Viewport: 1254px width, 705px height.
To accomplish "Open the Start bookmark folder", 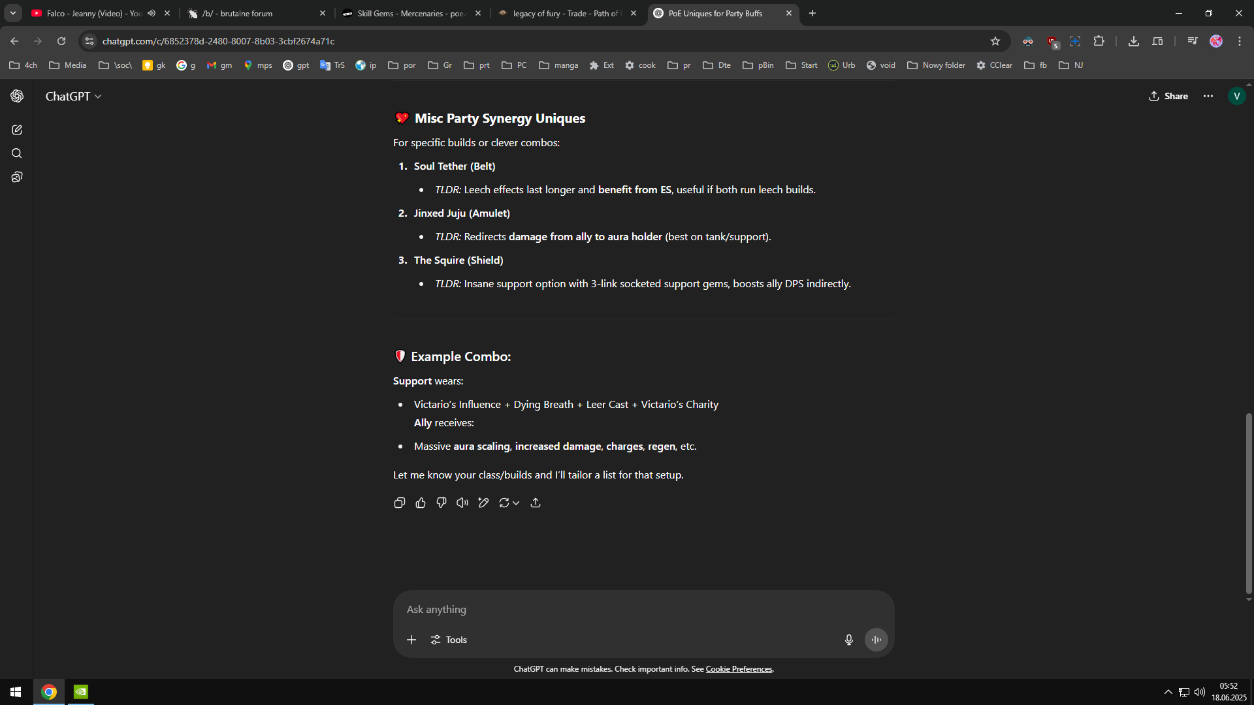I will pos(801,65).
